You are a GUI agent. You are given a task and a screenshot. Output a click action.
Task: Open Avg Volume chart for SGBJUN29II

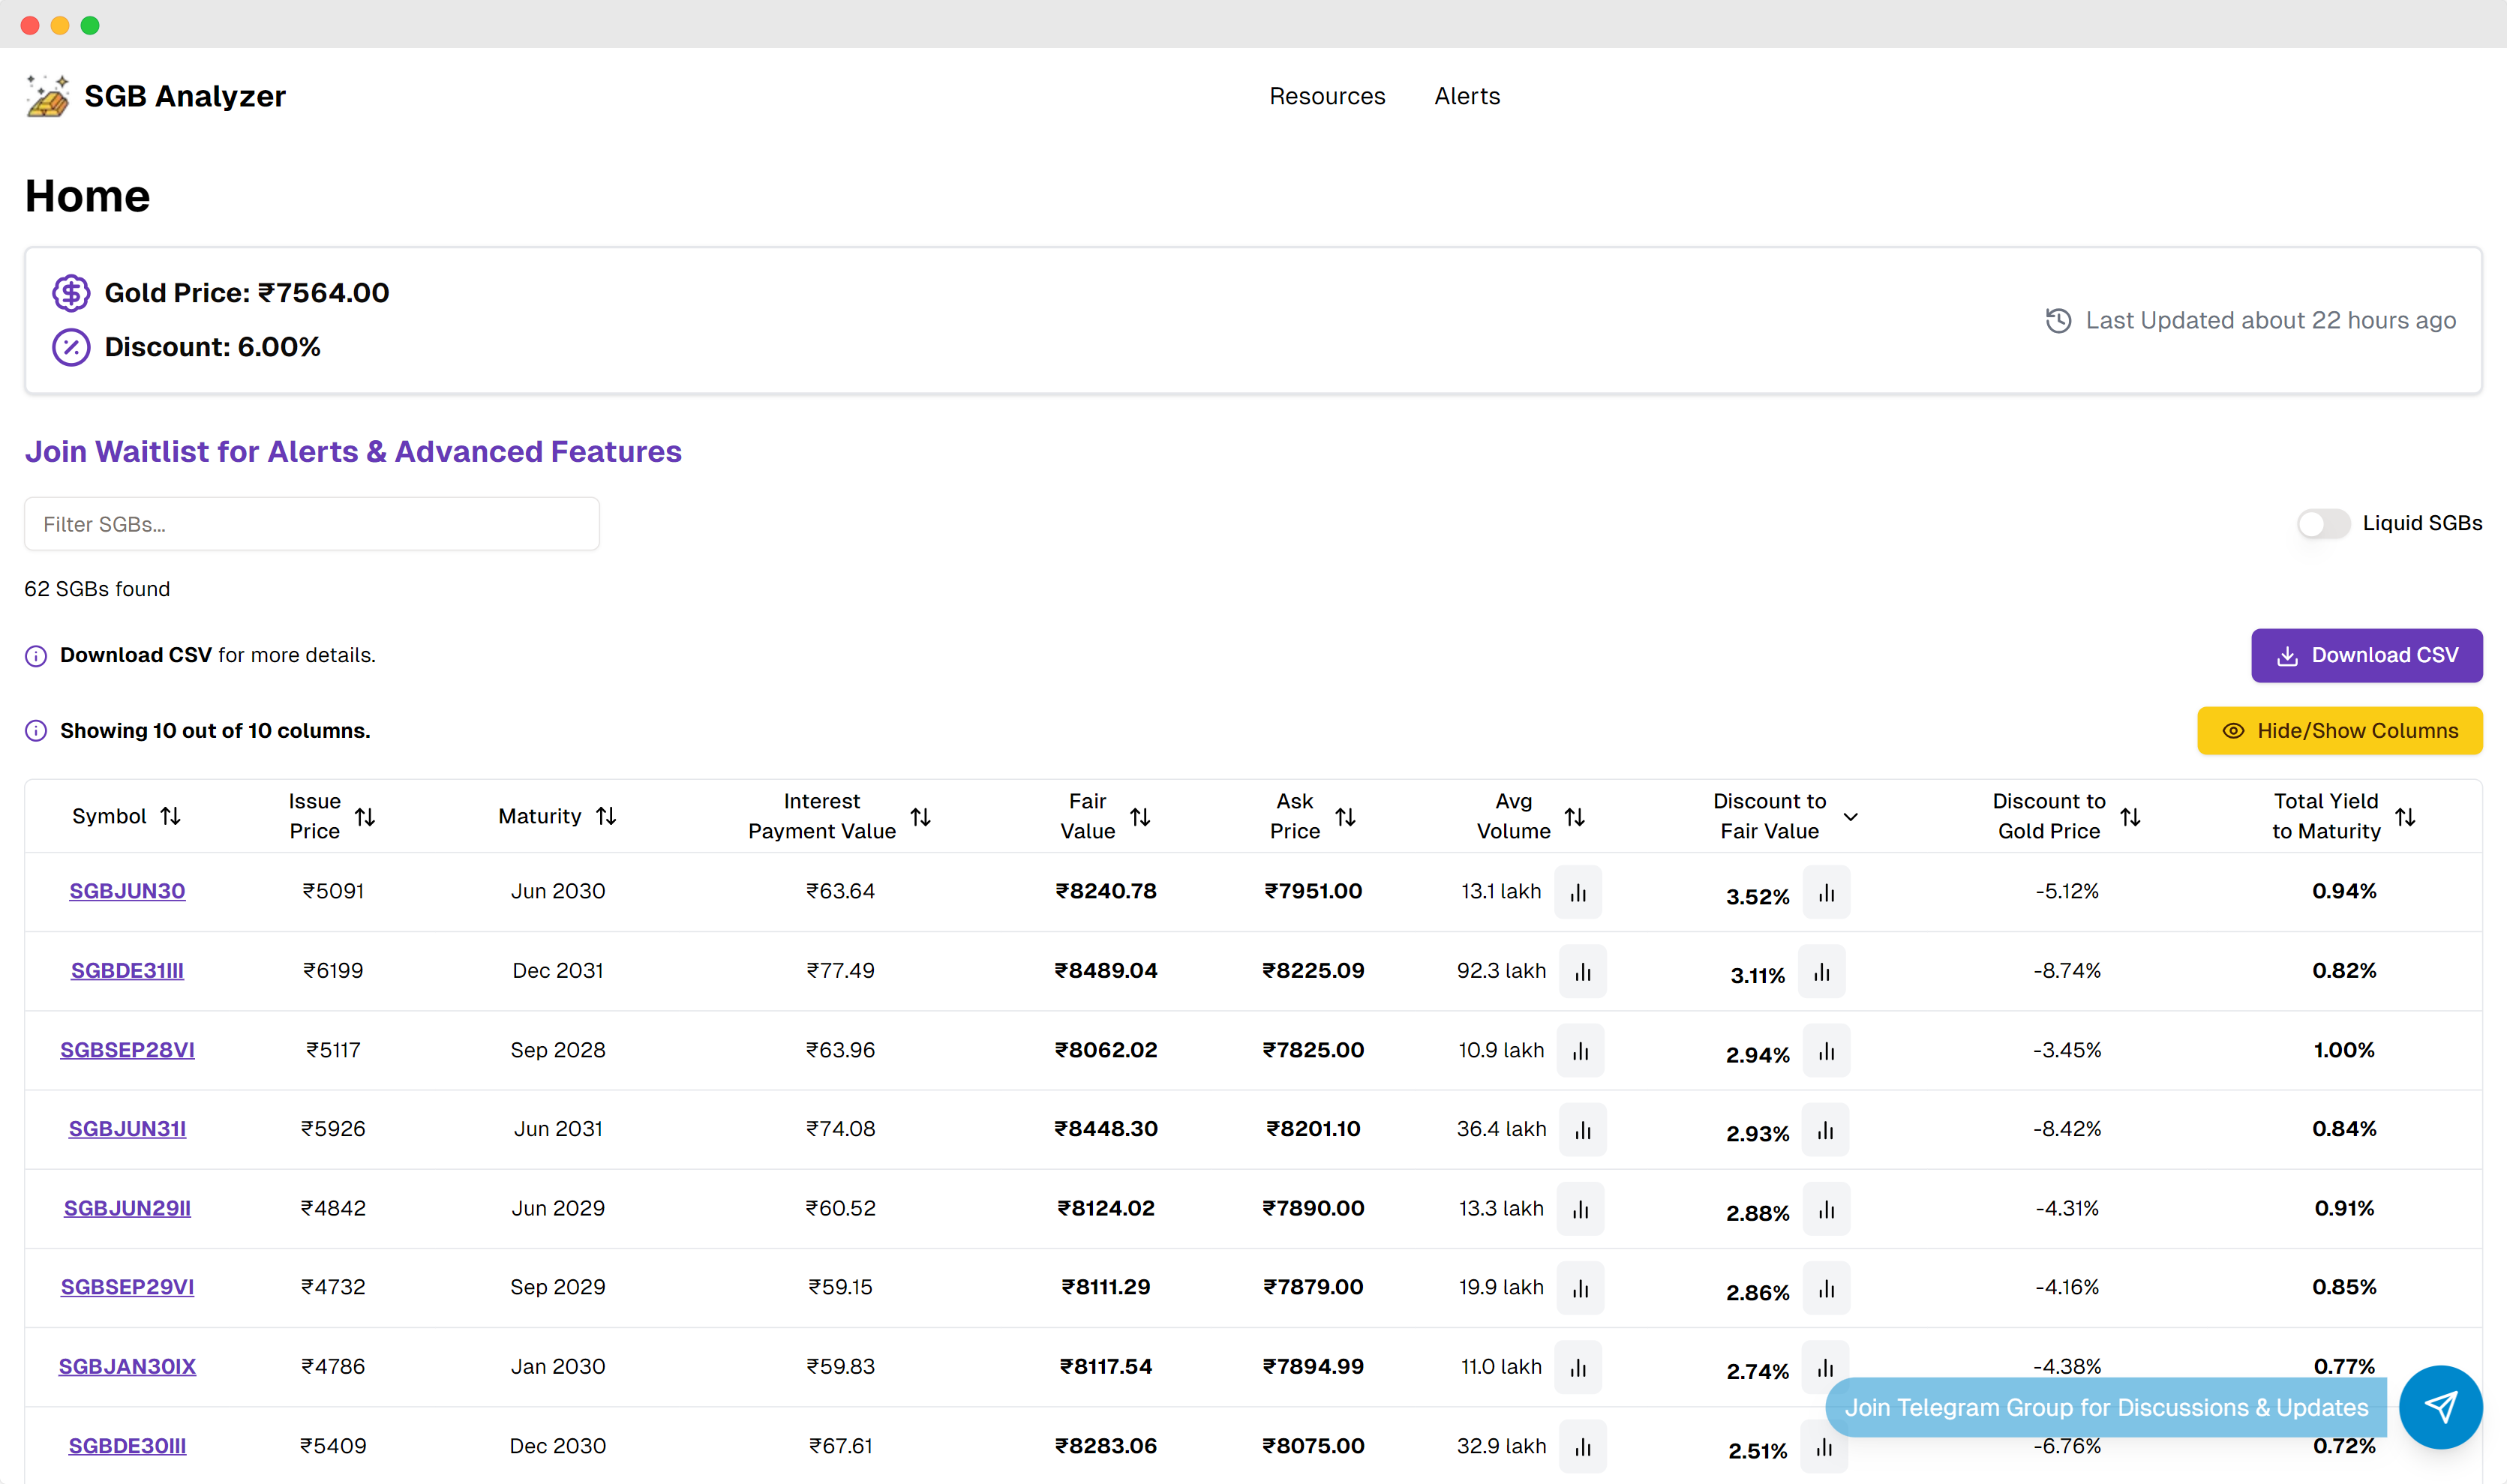pyautogui.click(x=1581, y=1208)
